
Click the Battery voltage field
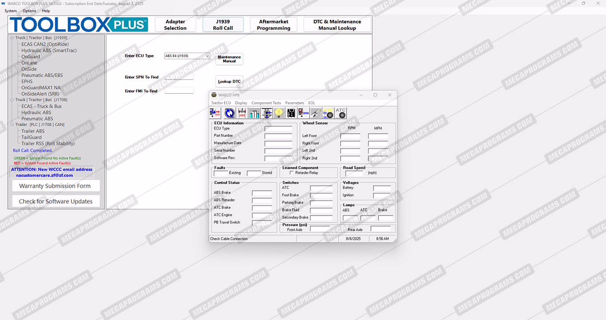[382, 188]
